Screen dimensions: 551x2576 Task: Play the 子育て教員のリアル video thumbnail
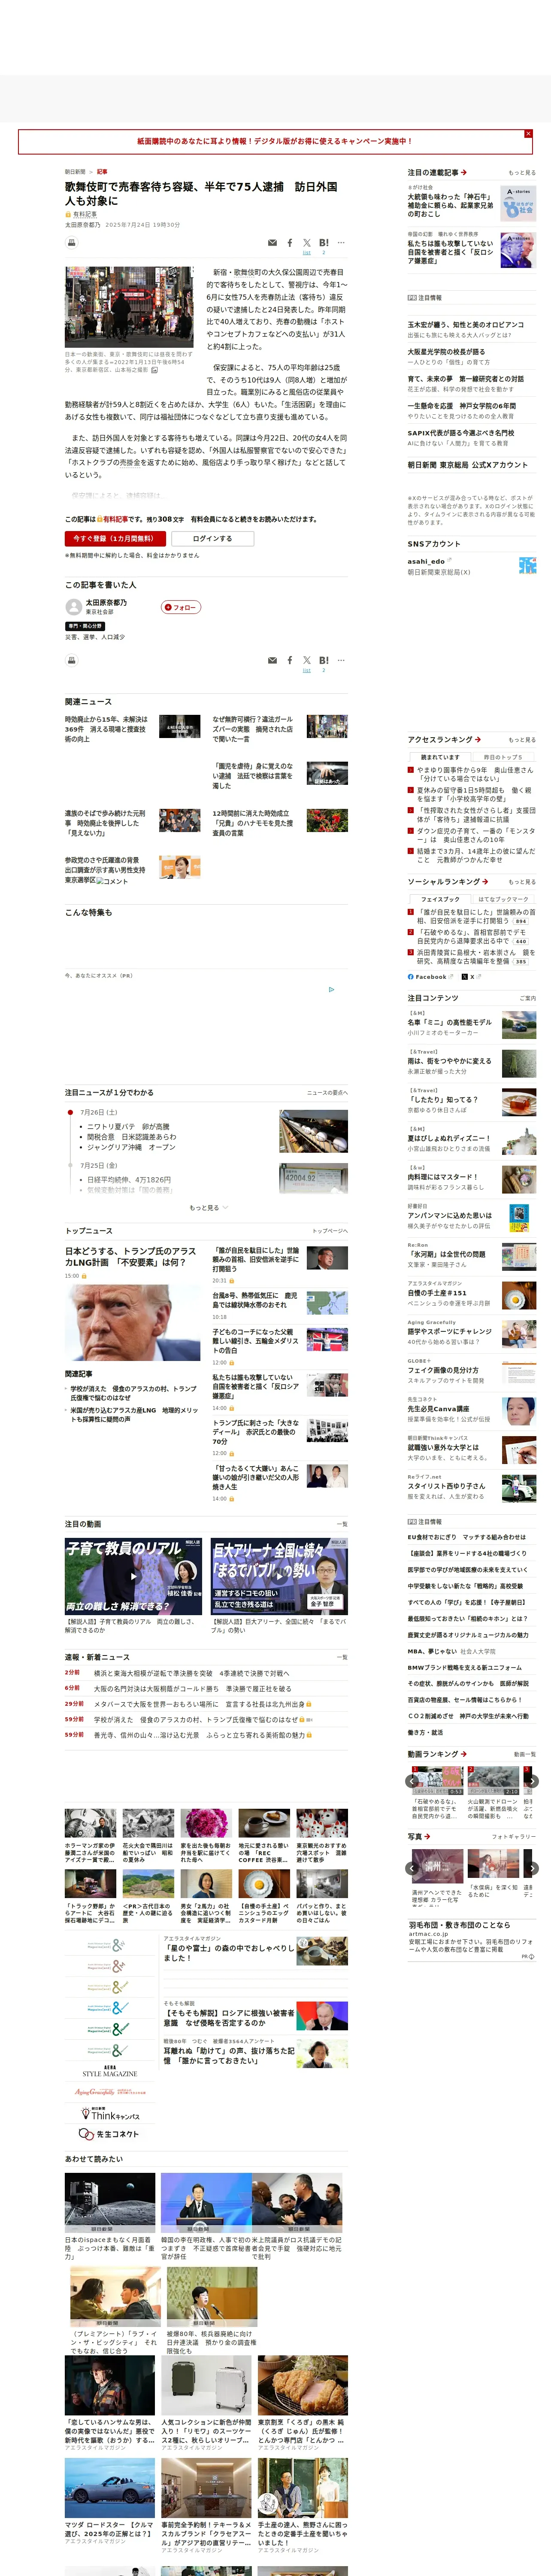[x=133, y=1576]
